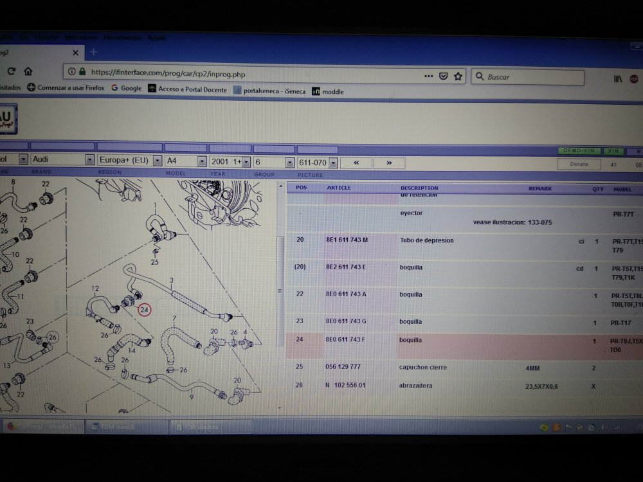Click the circled 24 callout in diagram
Viewport: 643px width, 482px height.
pyautogui.click(x=144, y=310)
